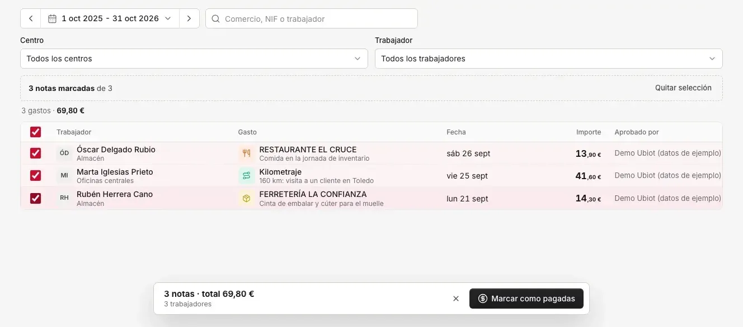This screenshot has height=327, width=743.
Task: Click Marcar como pagadas button
Action: (x=526, y=299)
